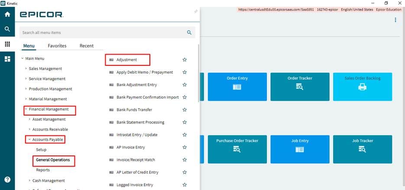
Task: Open the Order Tracker tile
Action: (x=300, y=87)
